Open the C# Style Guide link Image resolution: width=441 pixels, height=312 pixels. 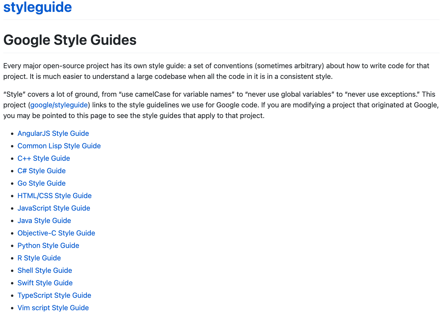(x=42, y=171)
